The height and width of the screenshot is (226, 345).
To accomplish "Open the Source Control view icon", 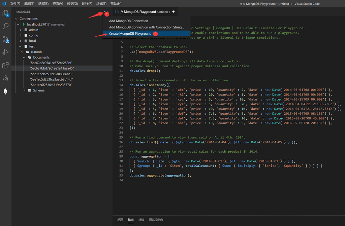I will pyautogui.click(x=5, y=39).
